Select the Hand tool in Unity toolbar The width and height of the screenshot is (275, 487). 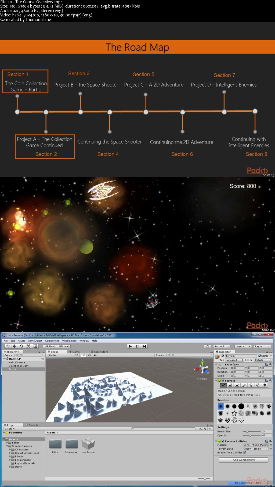tap(8, 346)
